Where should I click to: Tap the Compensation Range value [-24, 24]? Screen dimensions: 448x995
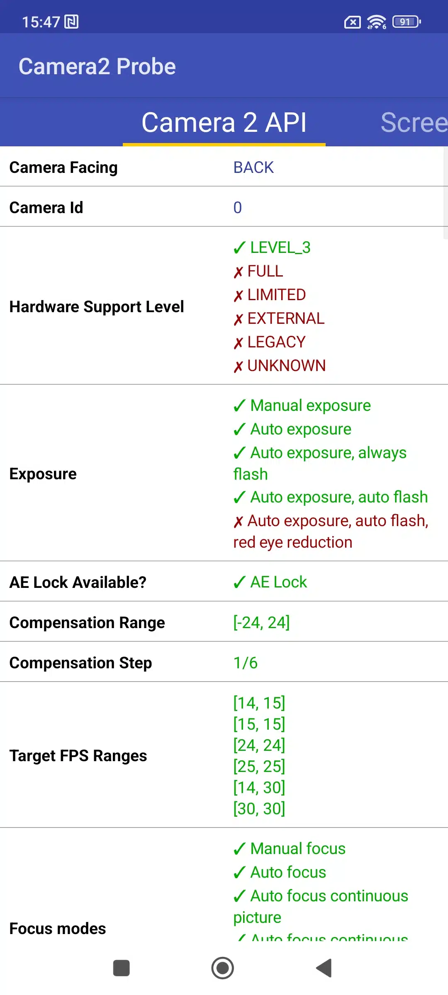click(x=261, y=622)
